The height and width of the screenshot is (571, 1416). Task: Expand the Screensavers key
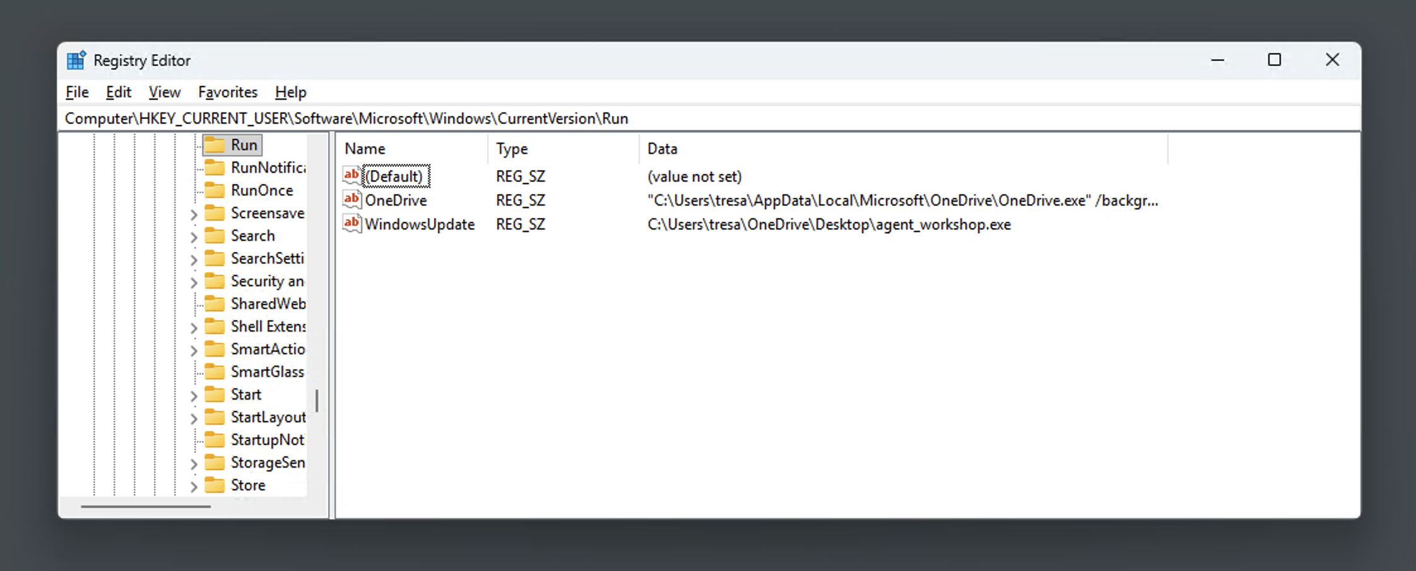pyautogui.click(x=194, y=215)
